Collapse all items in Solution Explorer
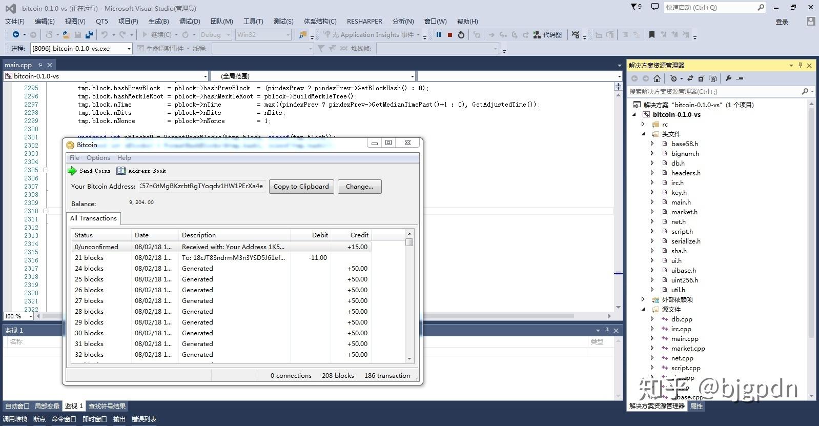Screen dimensions: 819x426 coord(702,78)
